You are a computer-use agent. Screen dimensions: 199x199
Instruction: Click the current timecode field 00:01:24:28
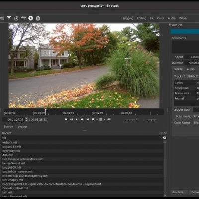coord(14,120)
